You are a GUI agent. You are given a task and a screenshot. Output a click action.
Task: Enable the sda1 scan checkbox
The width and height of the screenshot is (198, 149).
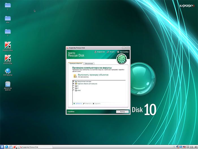[73, 90]
